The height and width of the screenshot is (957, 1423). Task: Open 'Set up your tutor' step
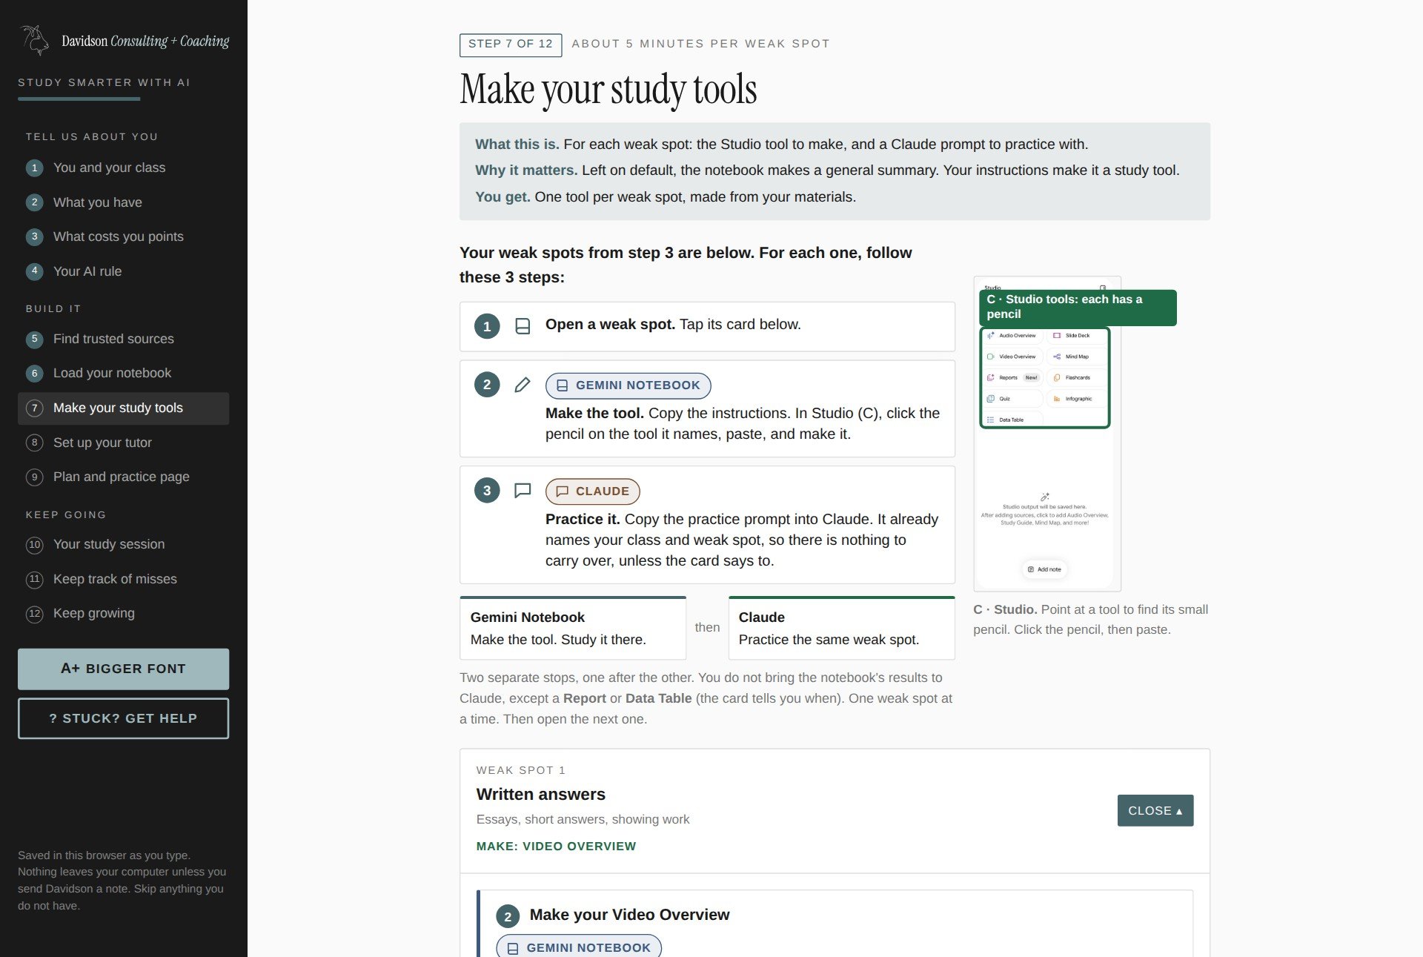(123, 443)
